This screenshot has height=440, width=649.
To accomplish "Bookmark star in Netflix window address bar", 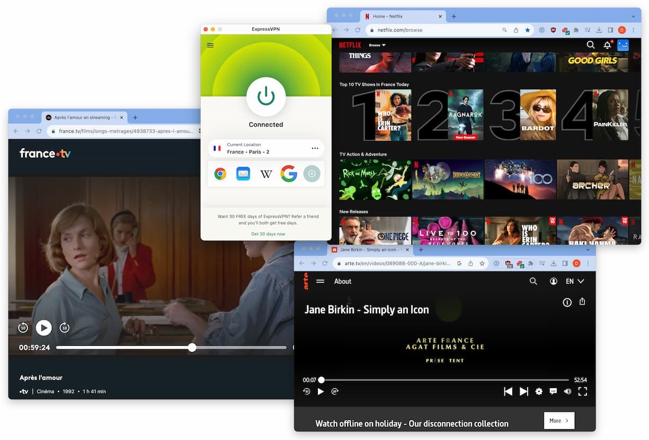I will 527,30.
